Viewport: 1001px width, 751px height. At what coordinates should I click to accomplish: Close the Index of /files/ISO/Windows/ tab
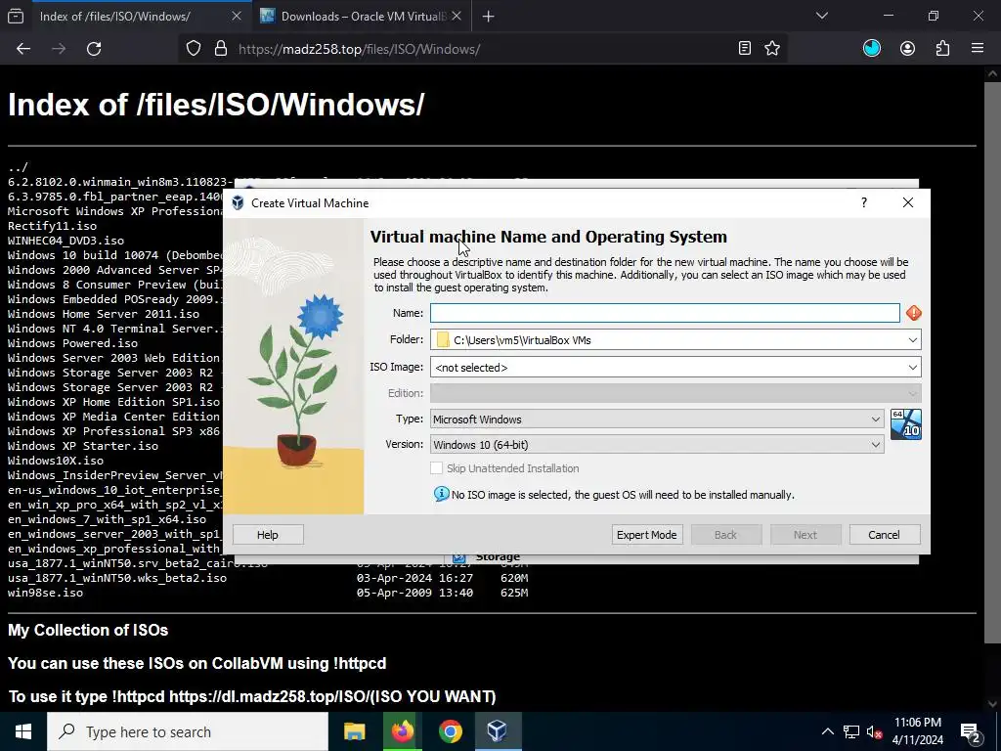coord(237,16)
